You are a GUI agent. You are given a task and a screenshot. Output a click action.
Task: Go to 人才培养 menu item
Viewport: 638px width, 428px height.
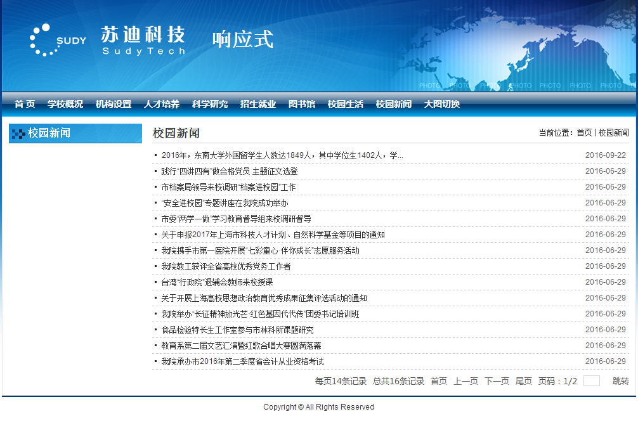coord(162,104)
